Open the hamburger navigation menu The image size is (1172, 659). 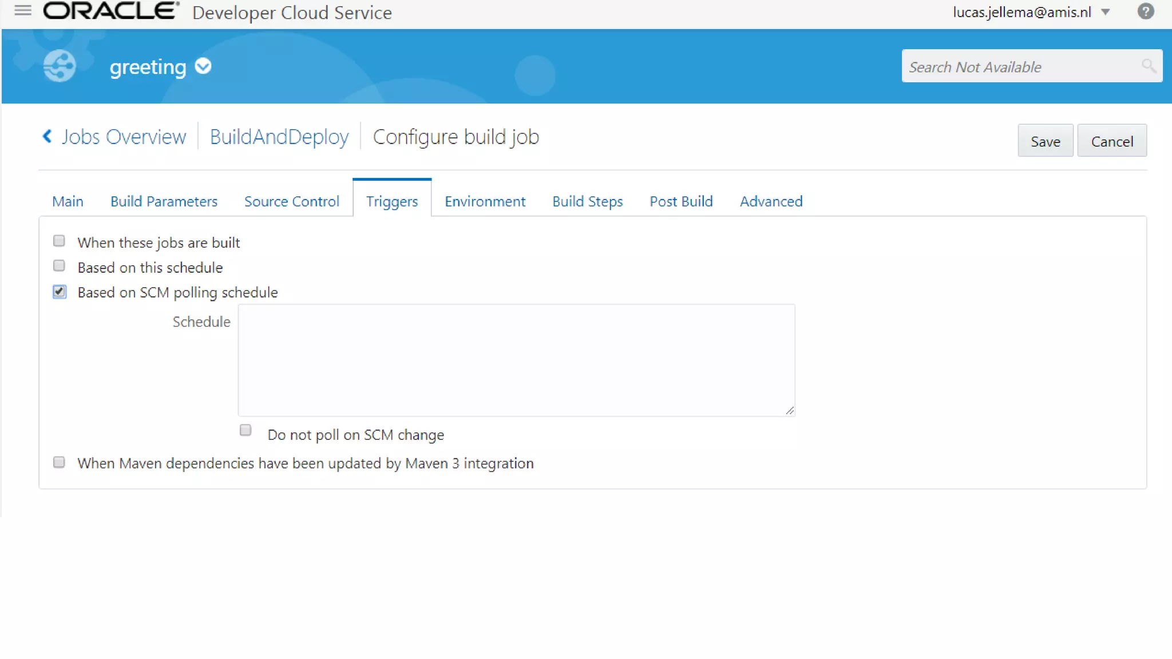pyautogui.click(x=23, y=10)
